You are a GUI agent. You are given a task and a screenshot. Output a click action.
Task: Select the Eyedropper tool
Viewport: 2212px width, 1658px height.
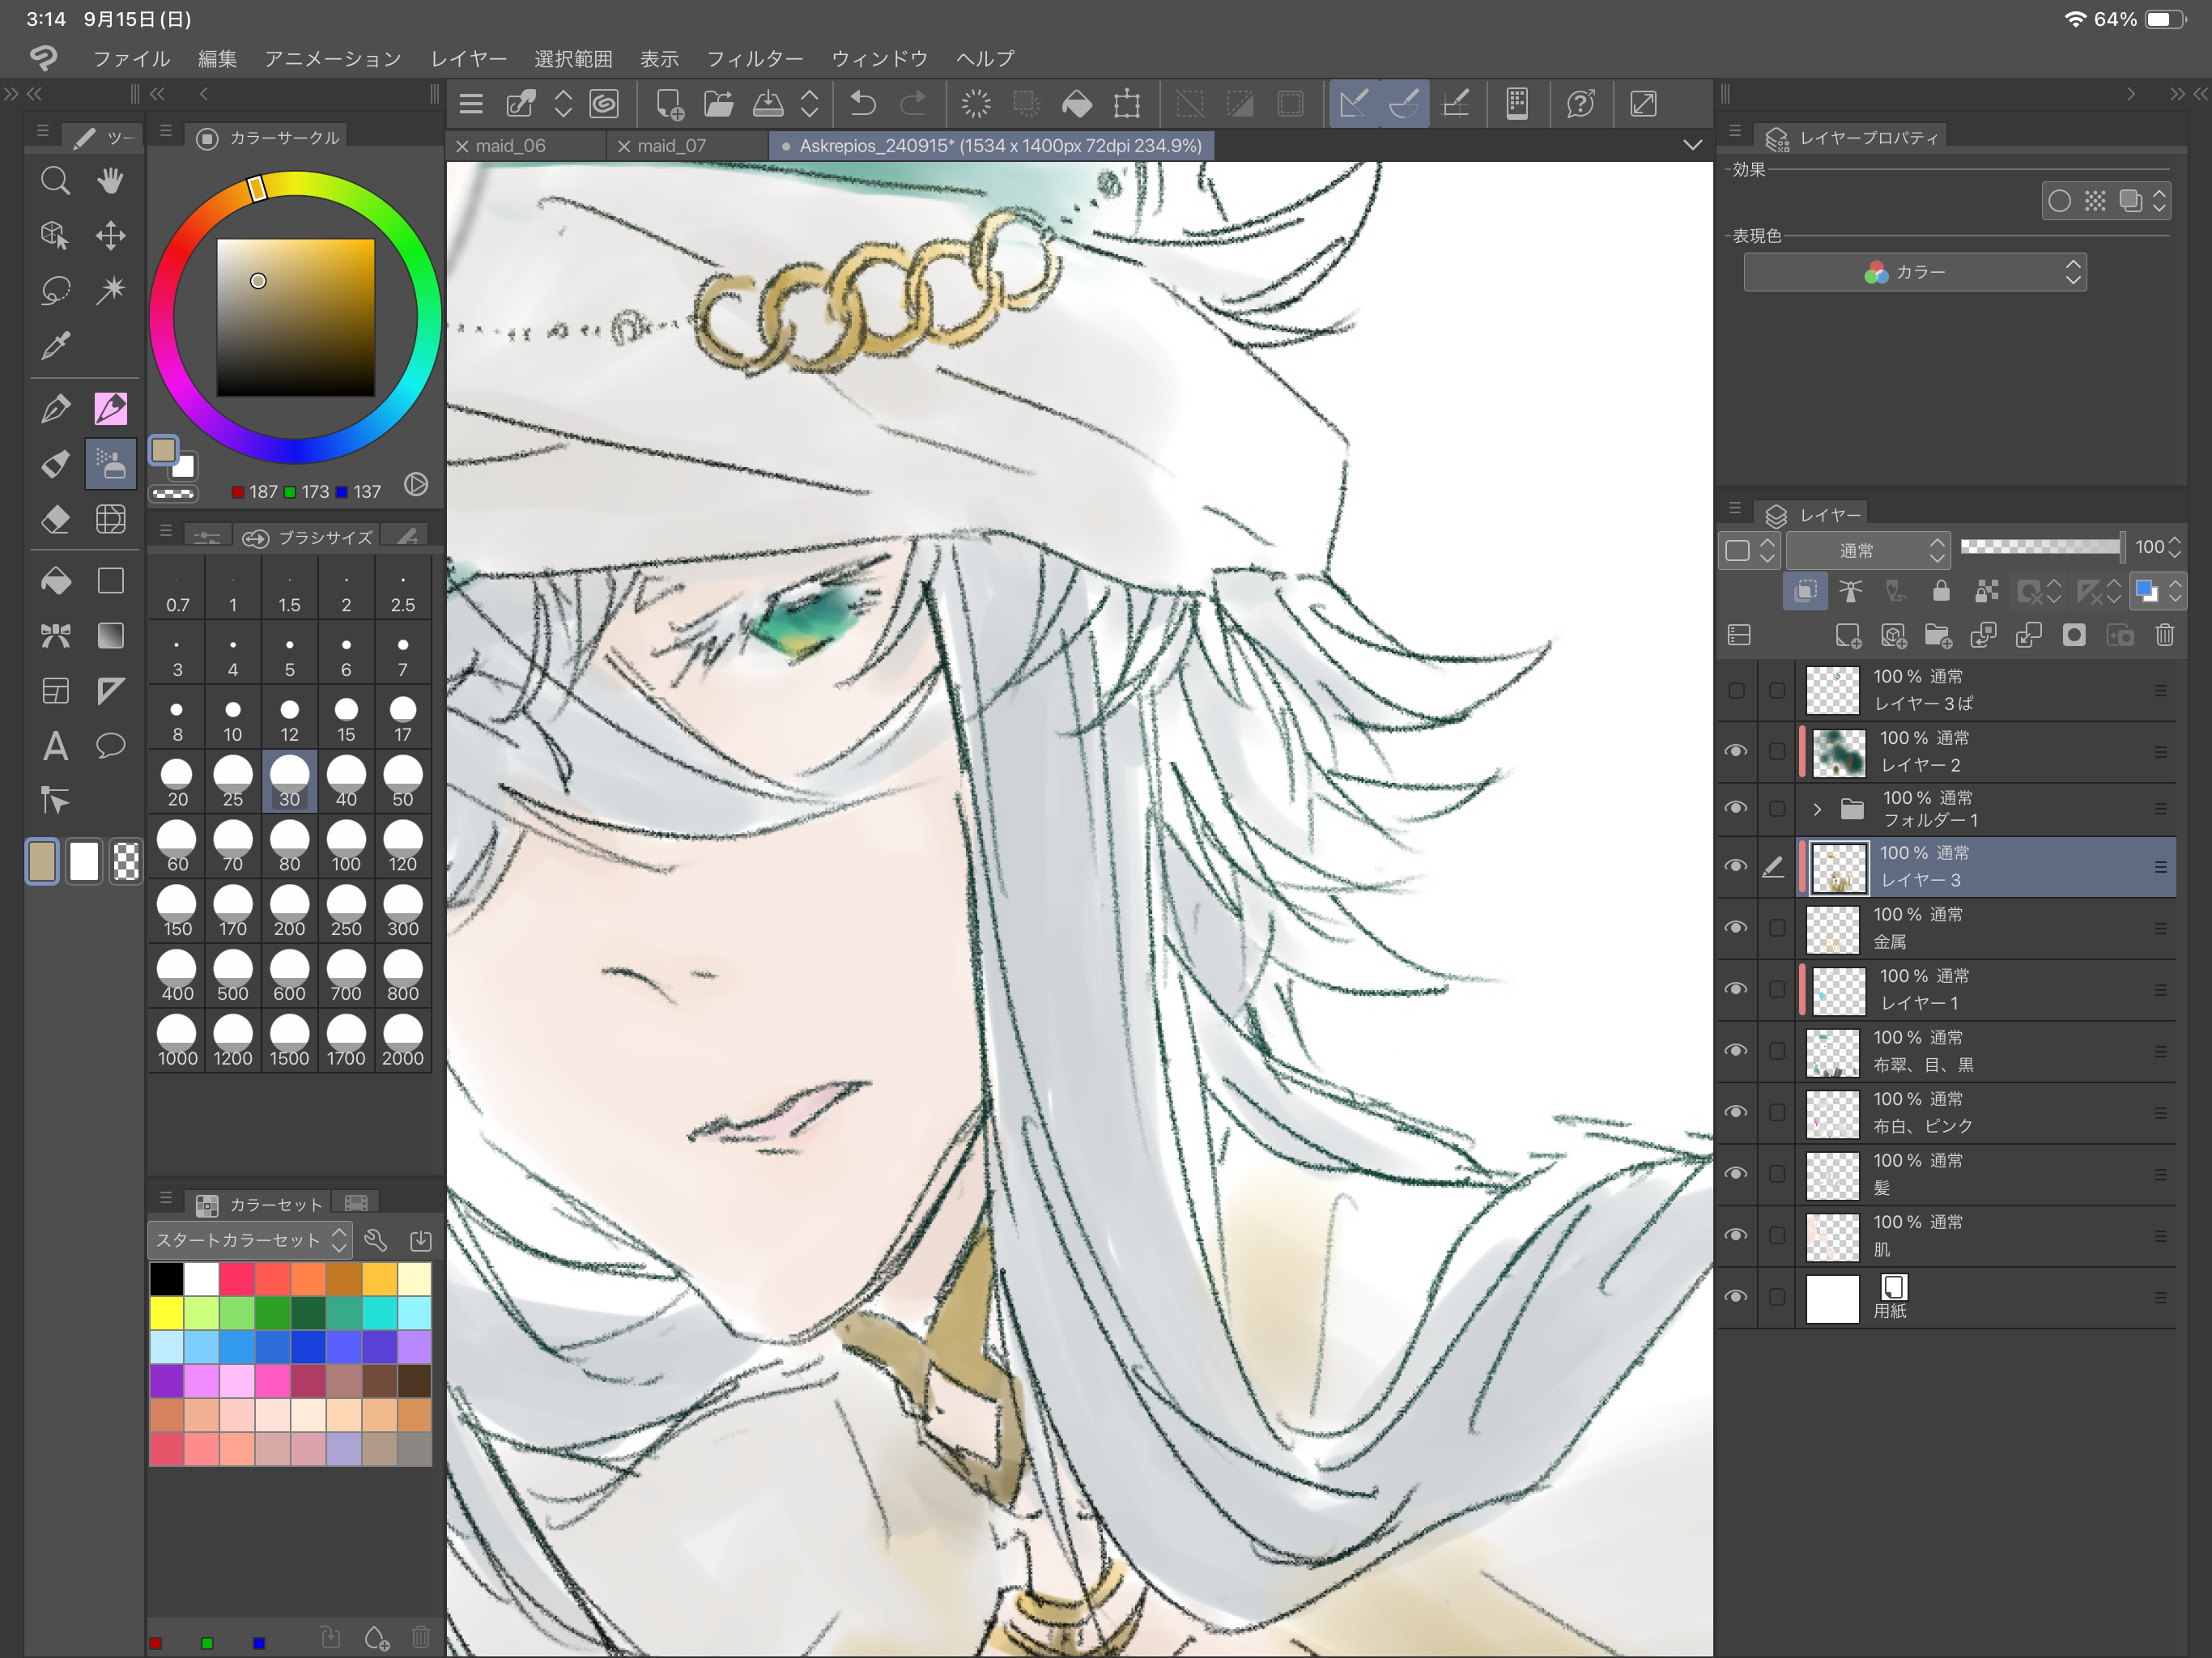[x=55, y=345]
